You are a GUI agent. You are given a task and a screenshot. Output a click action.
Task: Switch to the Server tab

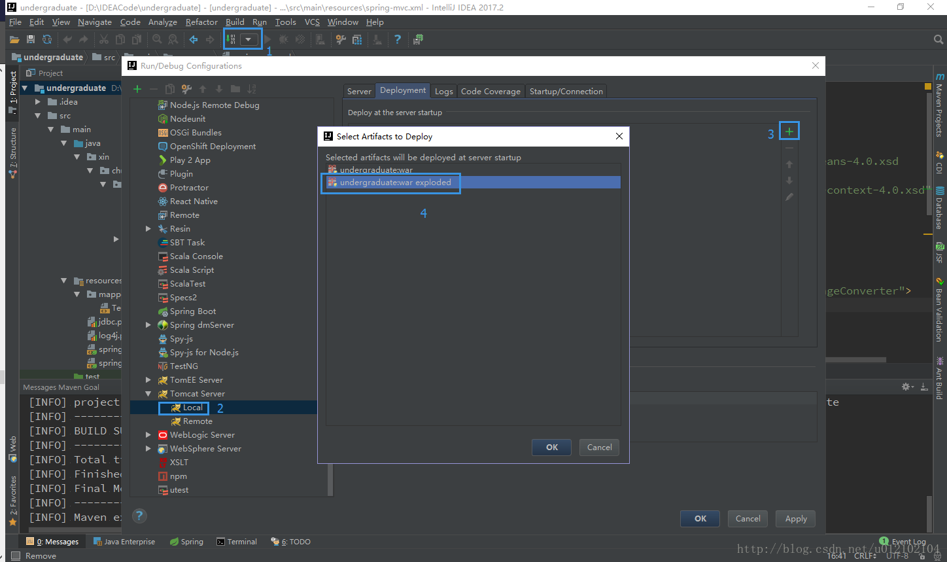point(359,92)
